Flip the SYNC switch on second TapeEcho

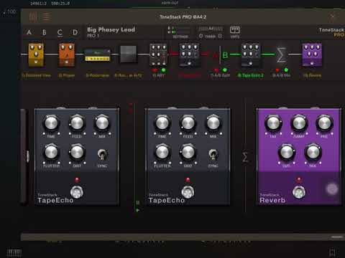(x=213, y=155)
